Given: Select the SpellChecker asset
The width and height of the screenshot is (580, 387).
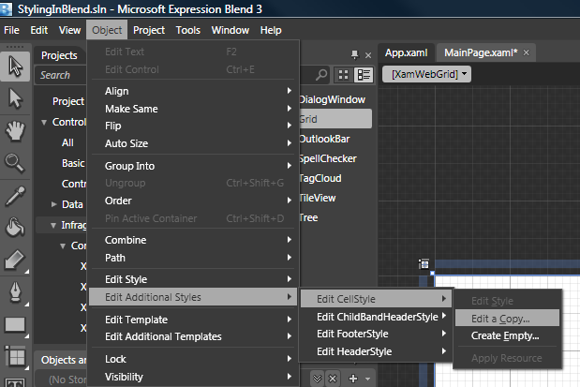Looking at the screenshot, I should point(328,158).
